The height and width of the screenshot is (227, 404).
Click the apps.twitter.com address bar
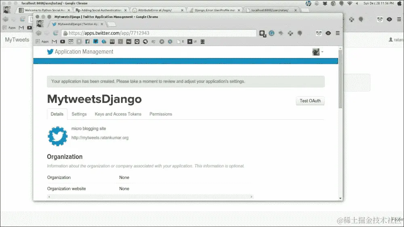click(x=159, y=33)
